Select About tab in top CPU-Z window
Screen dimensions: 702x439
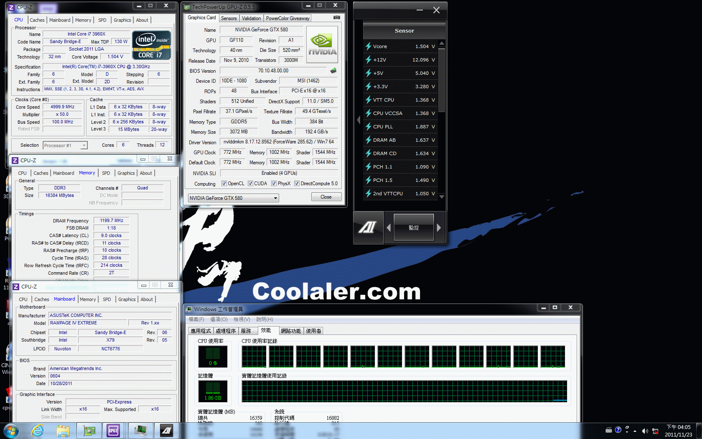(142, 20)
